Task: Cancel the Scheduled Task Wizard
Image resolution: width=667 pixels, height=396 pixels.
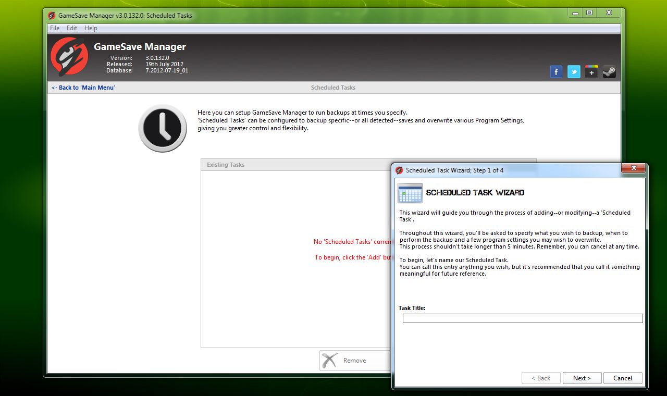Action: 623,378
